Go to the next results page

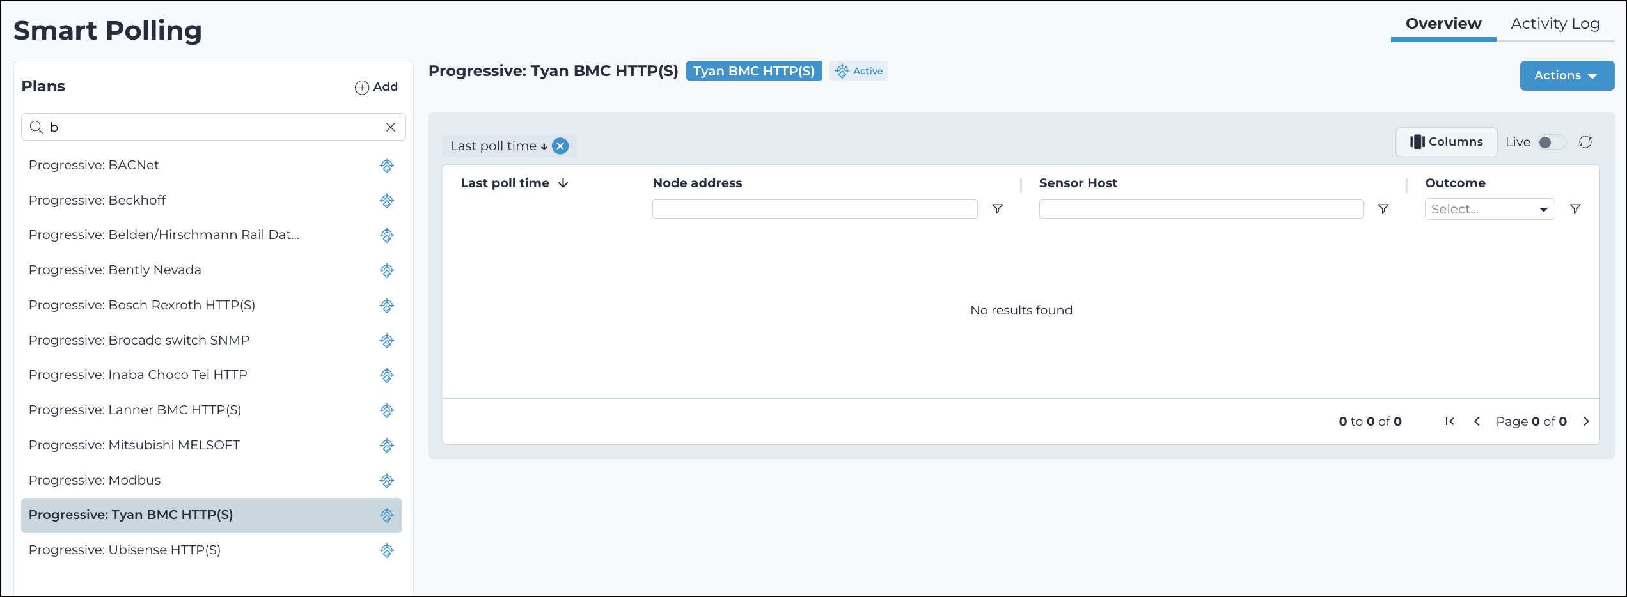pos(1586,421)
